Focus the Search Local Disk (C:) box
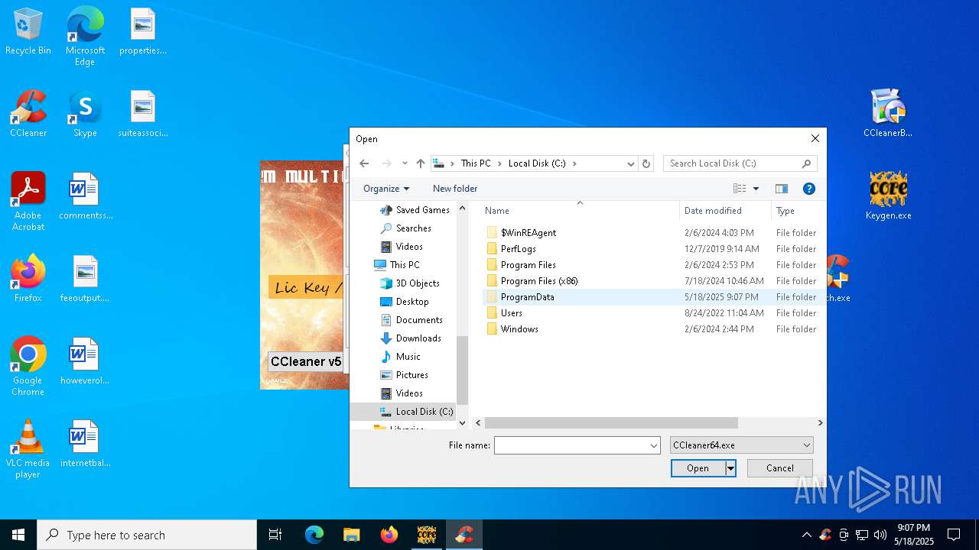 pyautogui.click(x=740, y=163)
